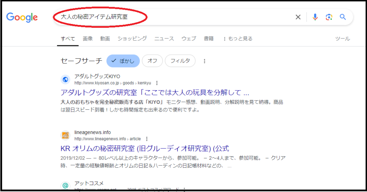
Task: Open options dots for lineagenews.info result
Action: point(147,139)
